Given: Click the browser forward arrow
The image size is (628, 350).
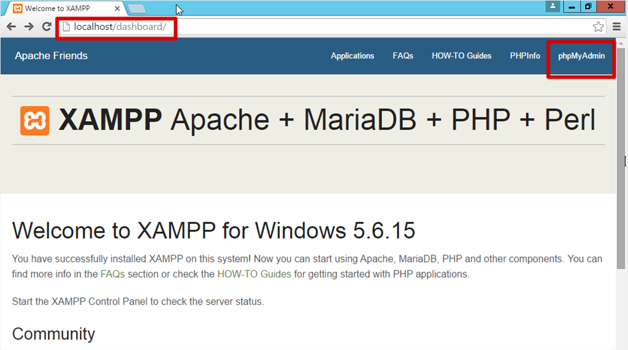Looking at the screenshot, I should [x=29, y=27].
